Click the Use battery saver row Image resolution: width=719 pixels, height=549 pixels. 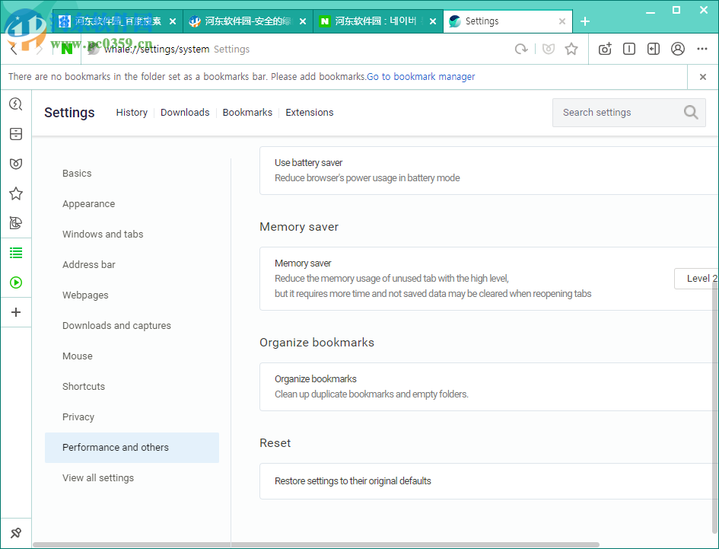488,171
